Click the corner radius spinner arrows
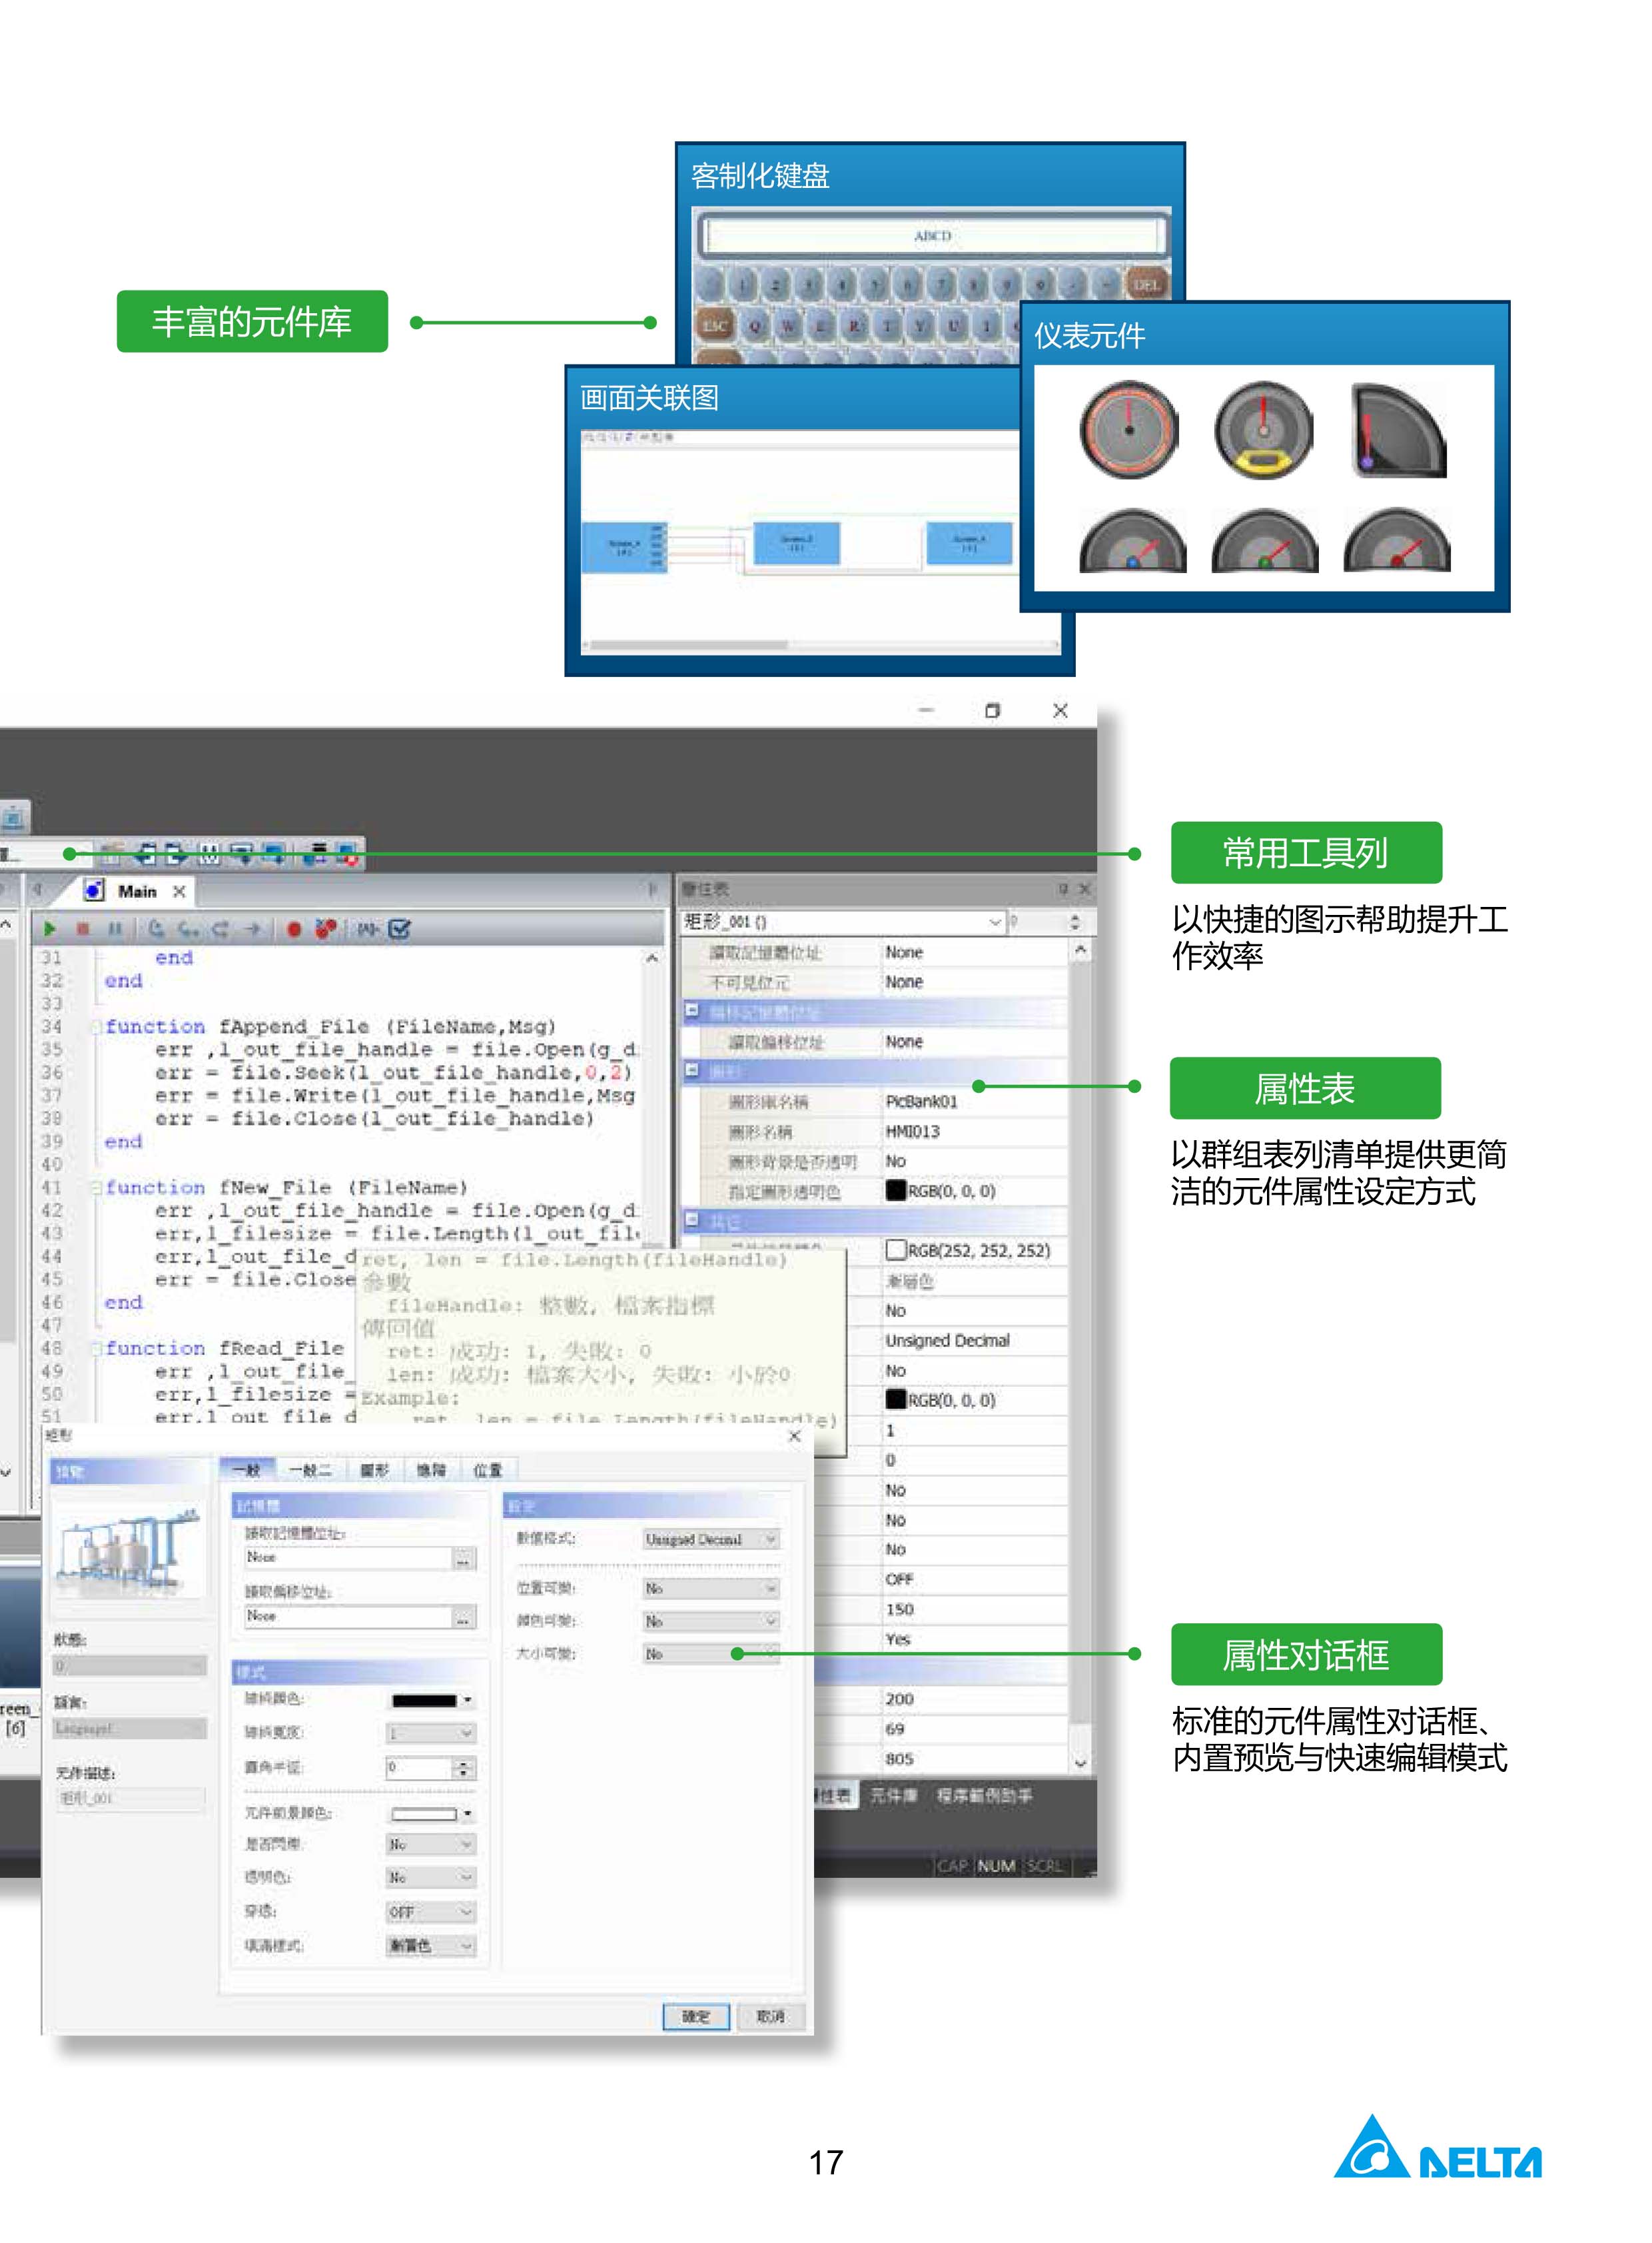Image resolution: width=1652 pixels, height=2243 pixels. [x=463, y=1768]
